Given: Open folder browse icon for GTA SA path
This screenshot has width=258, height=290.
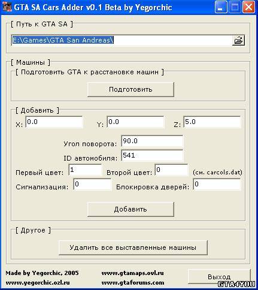Looking at the screenshot, I should 238,40.
